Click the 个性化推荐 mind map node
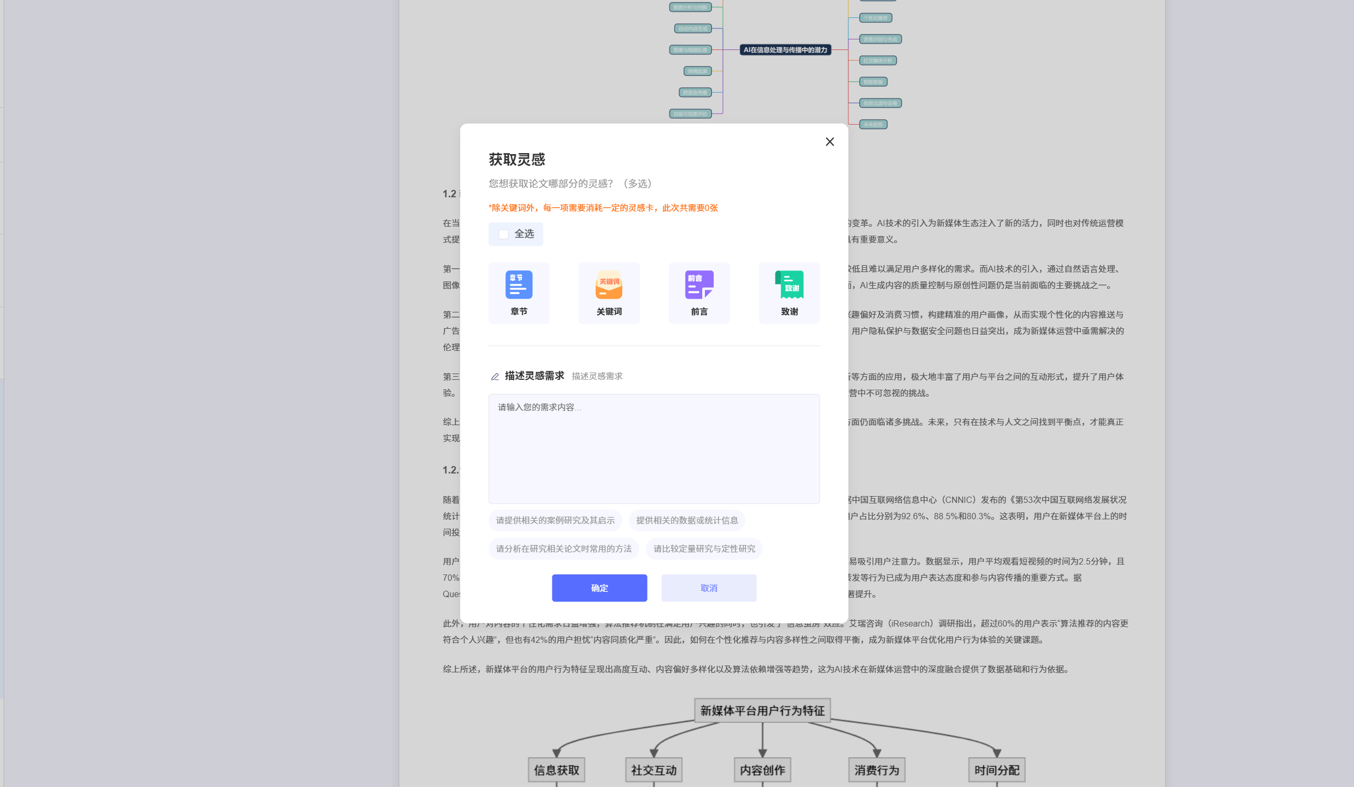 pyautogui.click(x=875, y=18)
